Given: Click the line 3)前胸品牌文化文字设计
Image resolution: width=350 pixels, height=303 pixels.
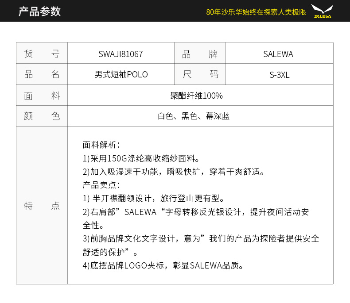Looking at the screenshot, I should coord(201,238).
